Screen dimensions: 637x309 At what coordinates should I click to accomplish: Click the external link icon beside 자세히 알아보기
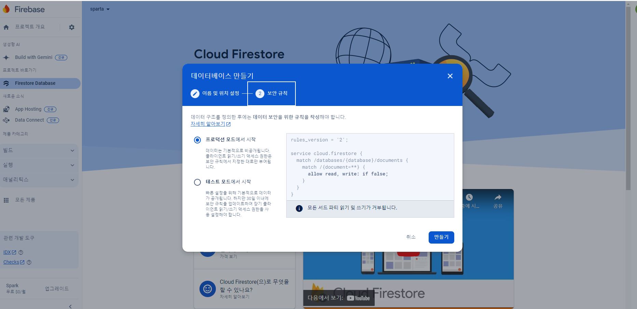[x=229, y=124]
